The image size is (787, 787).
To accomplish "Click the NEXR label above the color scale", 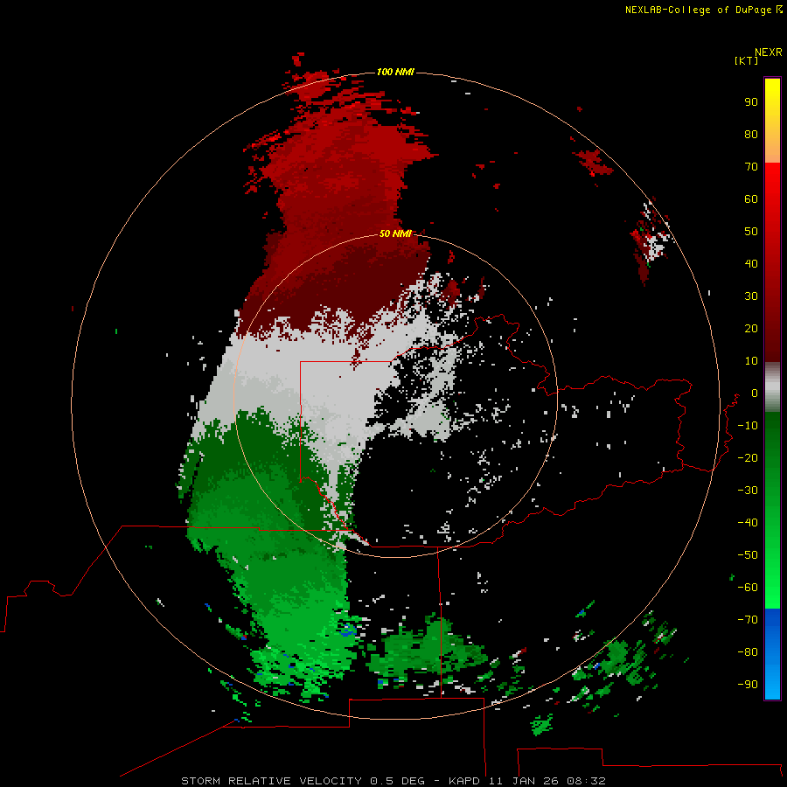I will pyautogui.click(x=769, y=52).
